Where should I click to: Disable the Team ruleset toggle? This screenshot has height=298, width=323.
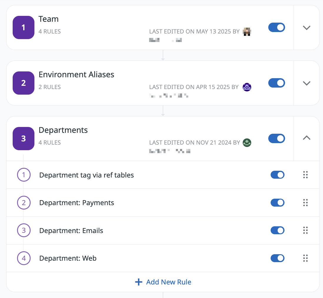(x=277, y=28)
